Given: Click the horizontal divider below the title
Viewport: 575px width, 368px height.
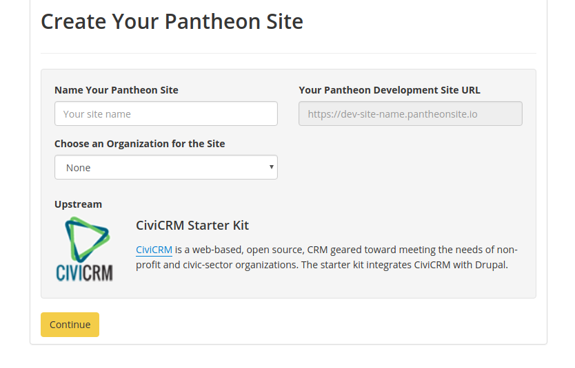Looking at the screenshot, I should coord(288,53).
